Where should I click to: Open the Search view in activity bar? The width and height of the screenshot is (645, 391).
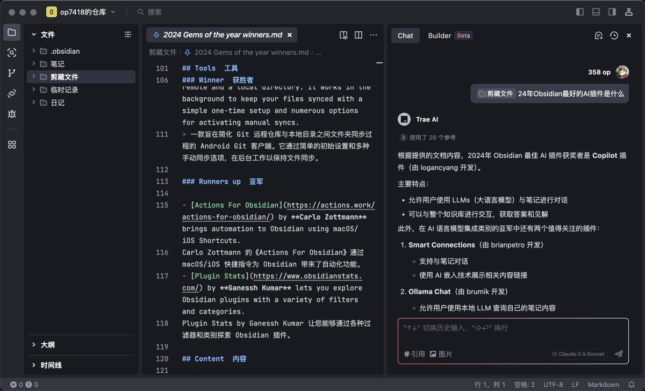[x=12, y=53]
